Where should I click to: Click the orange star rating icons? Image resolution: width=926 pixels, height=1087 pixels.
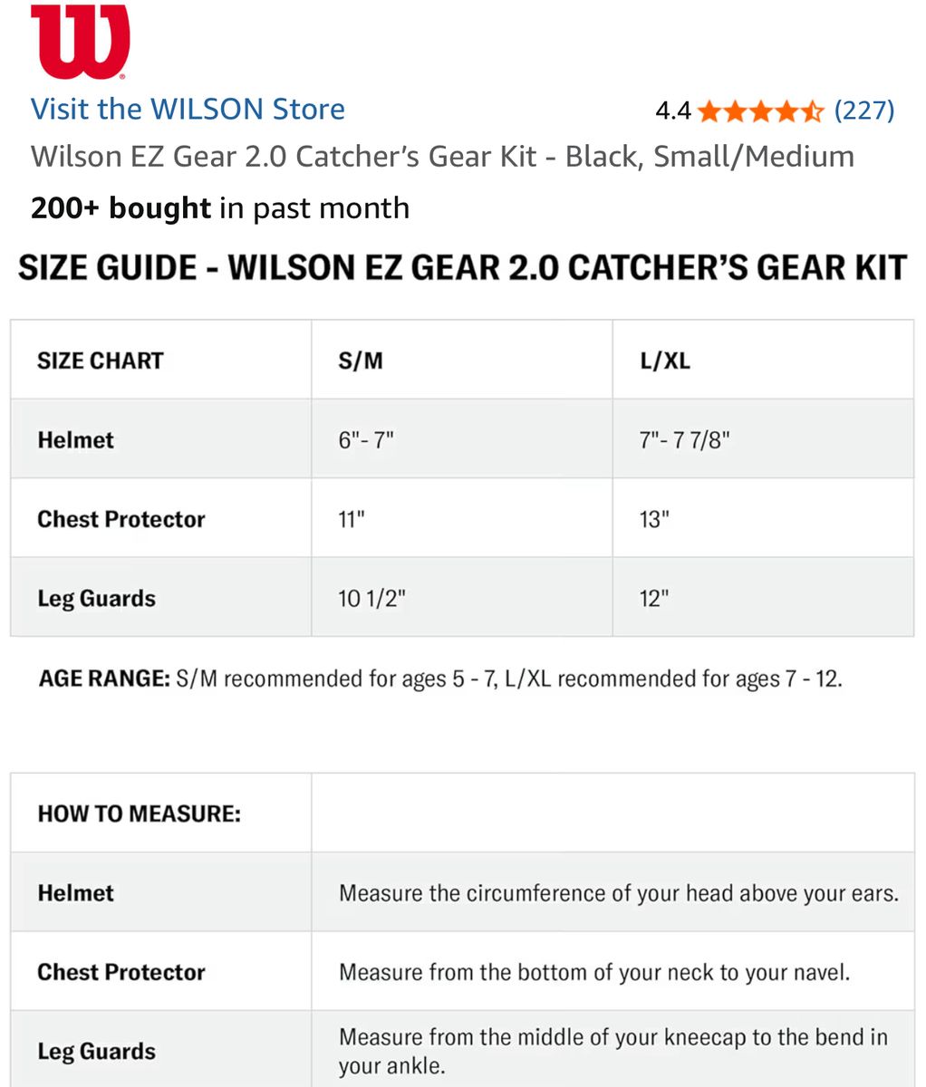tap(761, 111)
